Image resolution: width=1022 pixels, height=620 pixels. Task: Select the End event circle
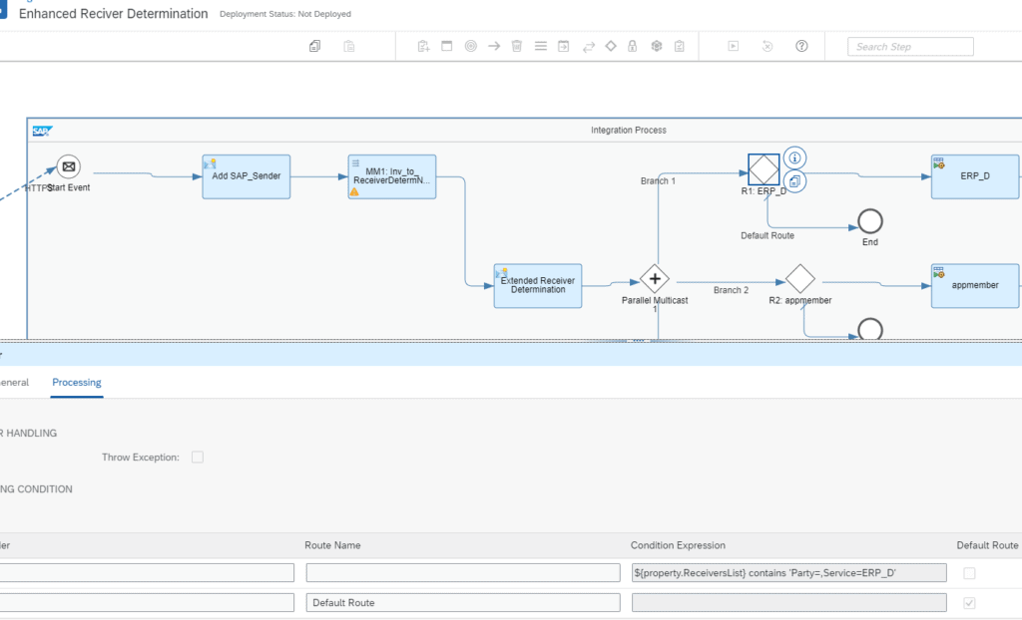tap(870, 221)
